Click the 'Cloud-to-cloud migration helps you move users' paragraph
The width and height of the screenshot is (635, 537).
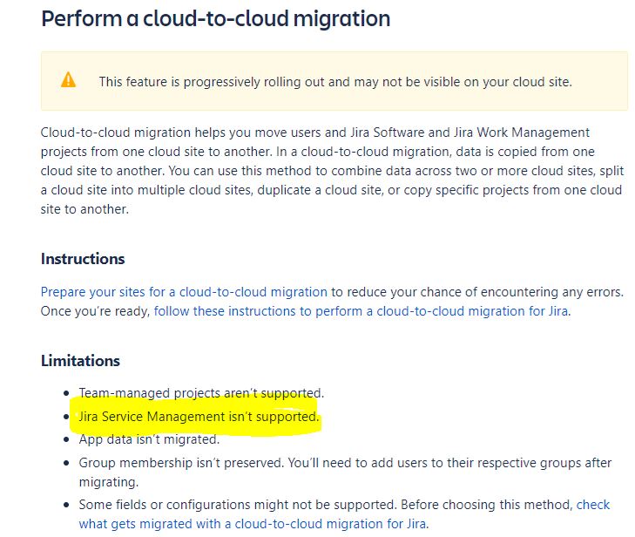[x=332, y=171]
